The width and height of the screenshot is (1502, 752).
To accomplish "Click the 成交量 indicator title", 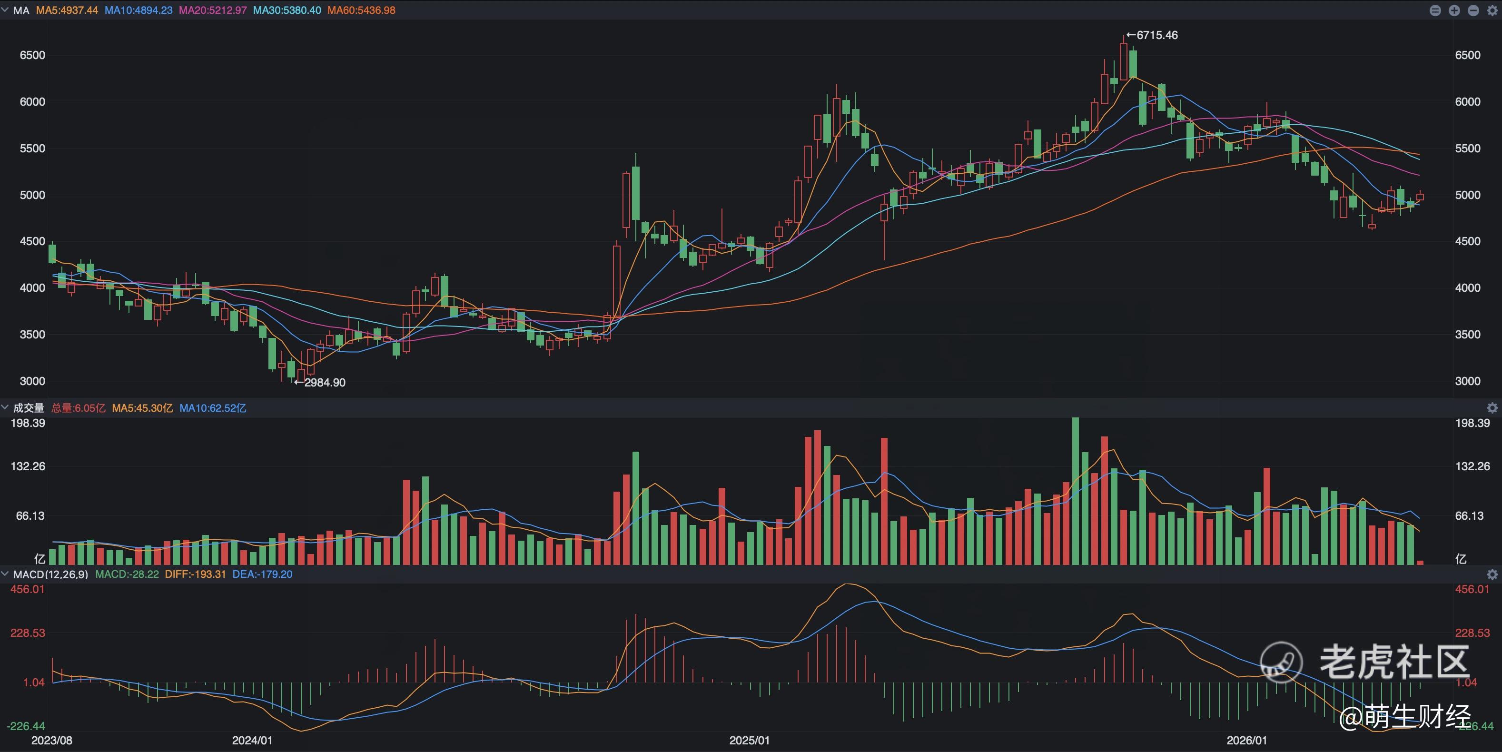I will 29,408.
